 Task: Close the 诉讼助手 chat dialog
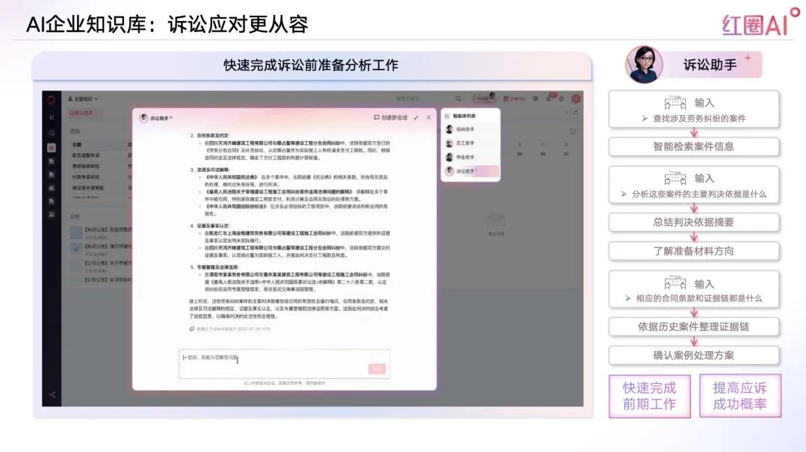[x=429, y=117]
